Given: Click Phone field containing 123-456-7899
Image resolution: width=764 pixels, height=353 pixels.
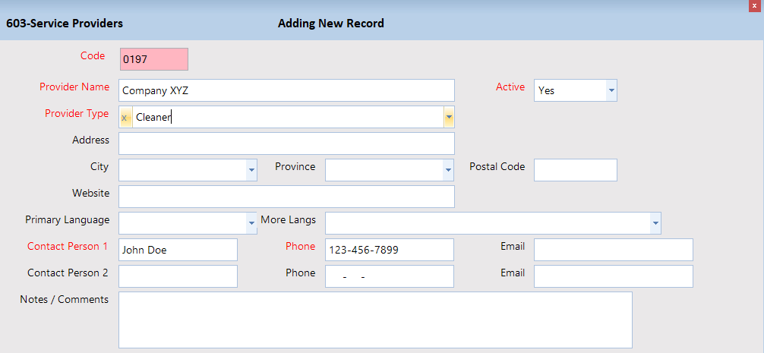Looking at the screenshot, I should pyautogui.click(x=389, y=250).
